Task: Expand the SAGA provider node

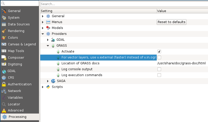Action: coord(48,81)
